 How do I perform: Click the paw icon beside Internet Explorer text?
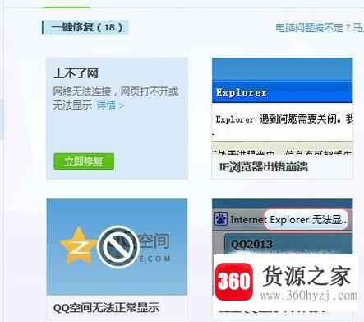221,219
